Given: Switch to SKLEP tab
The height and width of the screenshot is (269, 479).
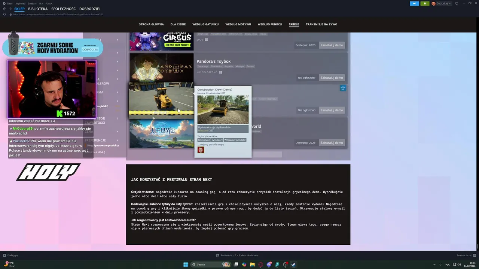Looking at the screenshot, I should pyautogui.click(x=19, y=9).
